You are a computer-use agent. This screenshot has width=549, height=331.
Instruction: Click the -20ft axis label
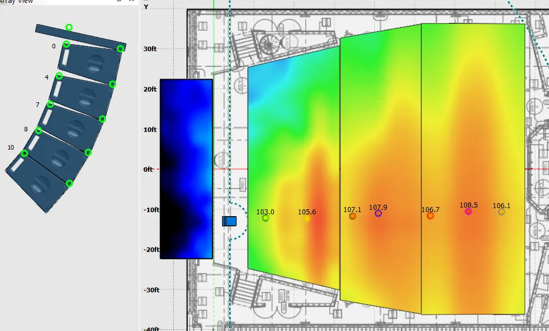click(151, 250)
